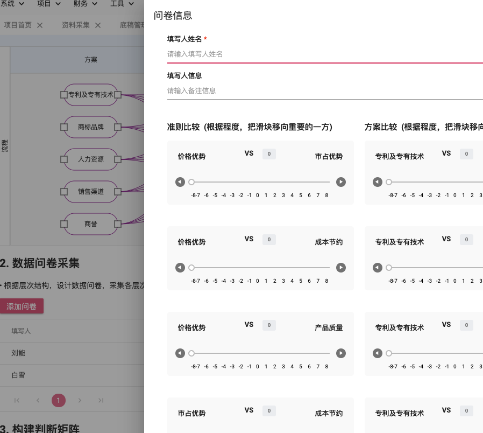Select the 销售渠道 flowchart node
The width and height of the screenshot is (483, 433).
point(90,192)
